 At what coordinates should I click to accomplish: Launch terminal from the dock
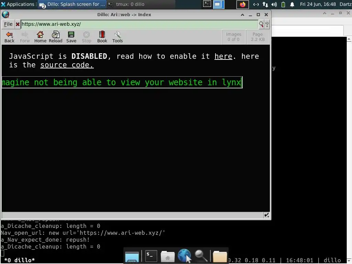tap(151, 256)
